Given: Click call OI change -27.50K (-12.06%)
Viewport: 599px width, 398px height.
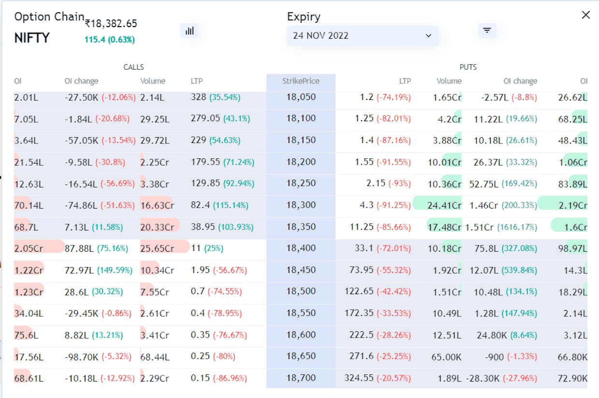Looking at the screenshot, I should 100,97.
